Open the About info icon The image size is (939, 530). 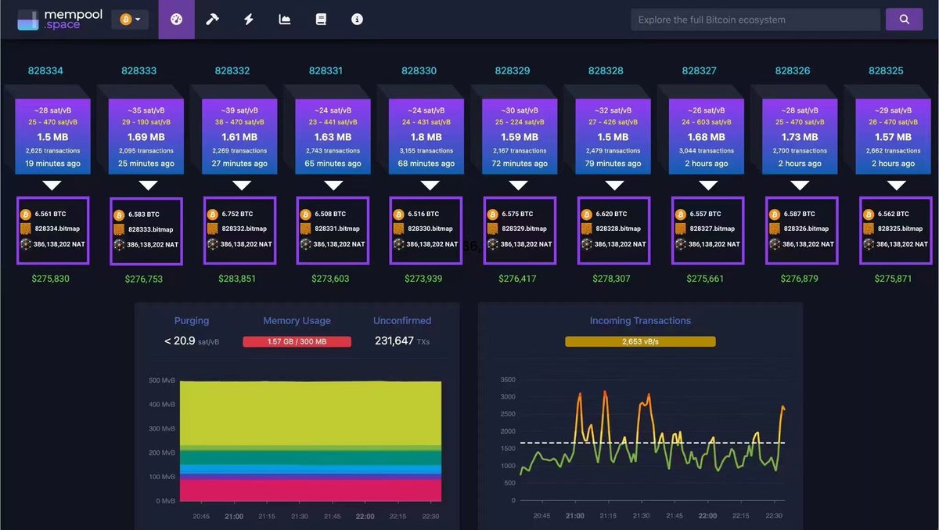click(357, 19)
